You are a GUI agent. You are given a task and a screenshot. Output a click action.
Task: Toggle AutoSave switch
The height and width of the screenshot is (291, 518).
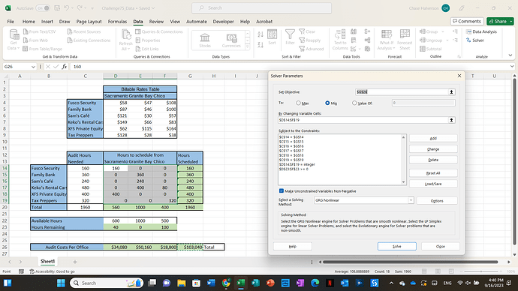(x=43, y=8)
